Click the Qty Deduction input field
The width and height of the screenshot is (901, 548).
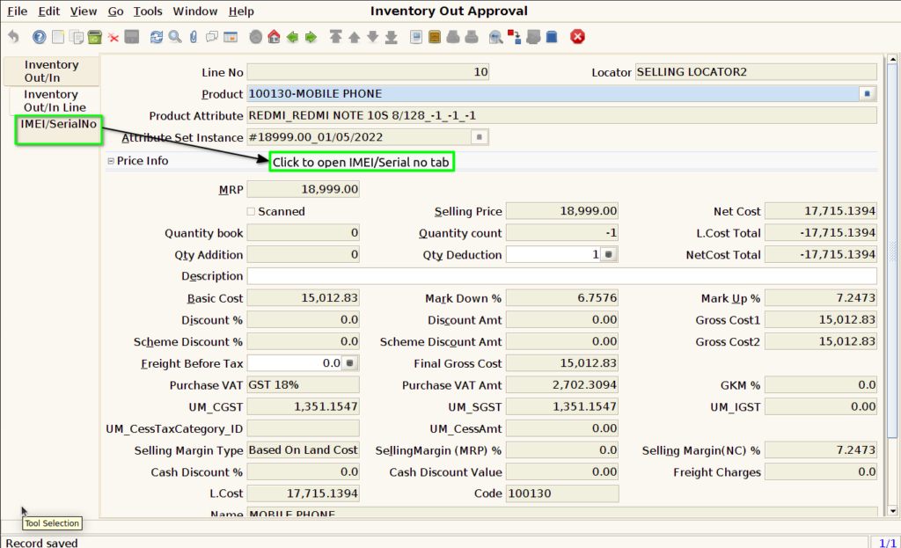click(553, 254)
